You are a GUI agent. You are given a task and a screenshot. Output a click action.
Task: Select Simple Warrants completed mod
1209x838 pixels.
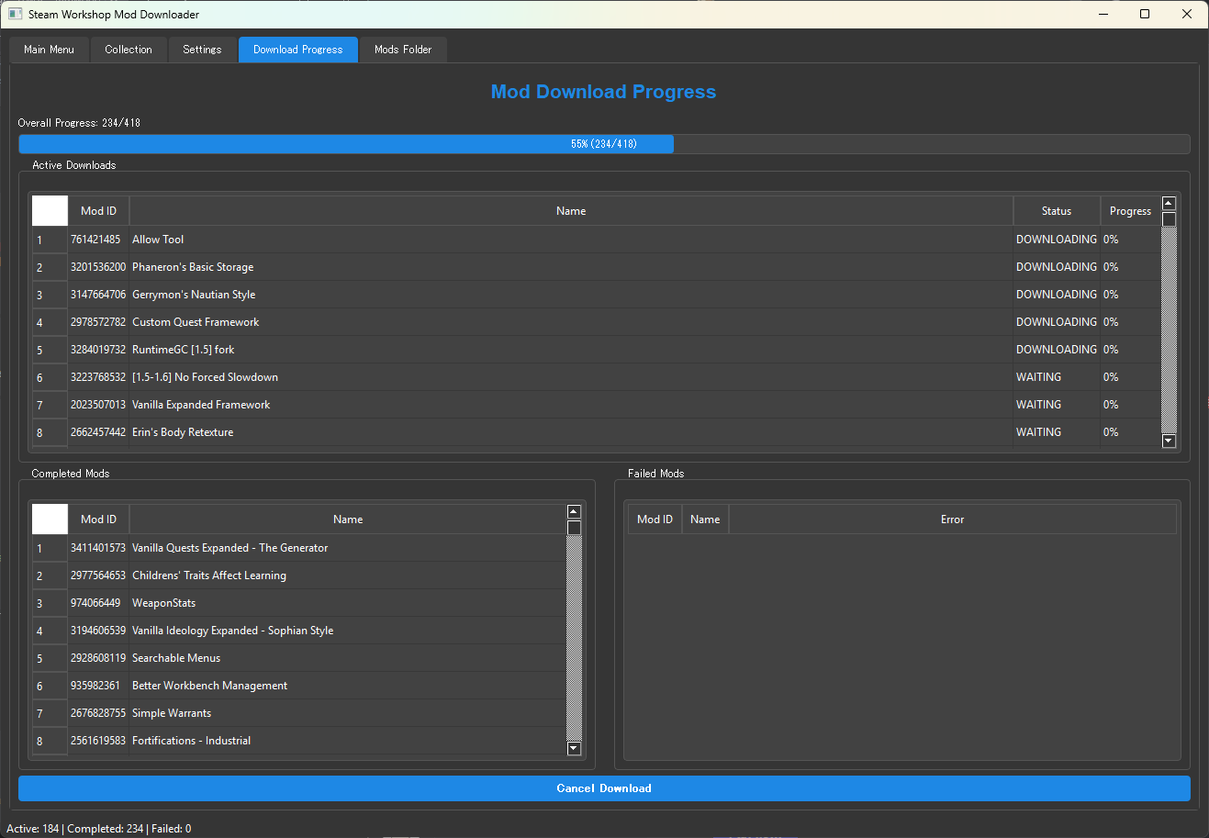point(348,713)
